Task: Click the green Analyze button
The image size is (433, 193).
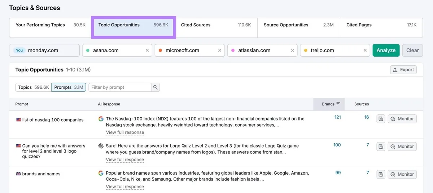Action: pyautogui.click(x=386, y=51)
